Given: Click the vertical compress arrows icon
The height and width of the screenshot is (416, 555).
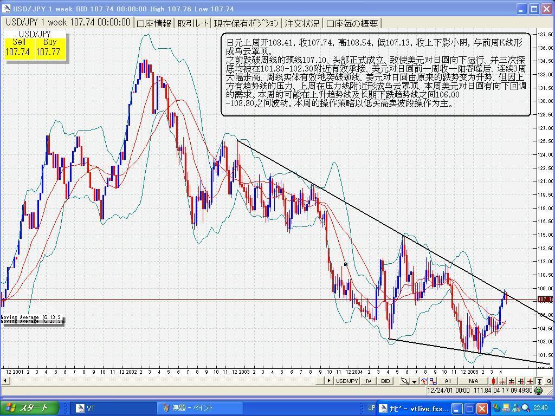Looking at the screenshot, I should click(530, 381).
